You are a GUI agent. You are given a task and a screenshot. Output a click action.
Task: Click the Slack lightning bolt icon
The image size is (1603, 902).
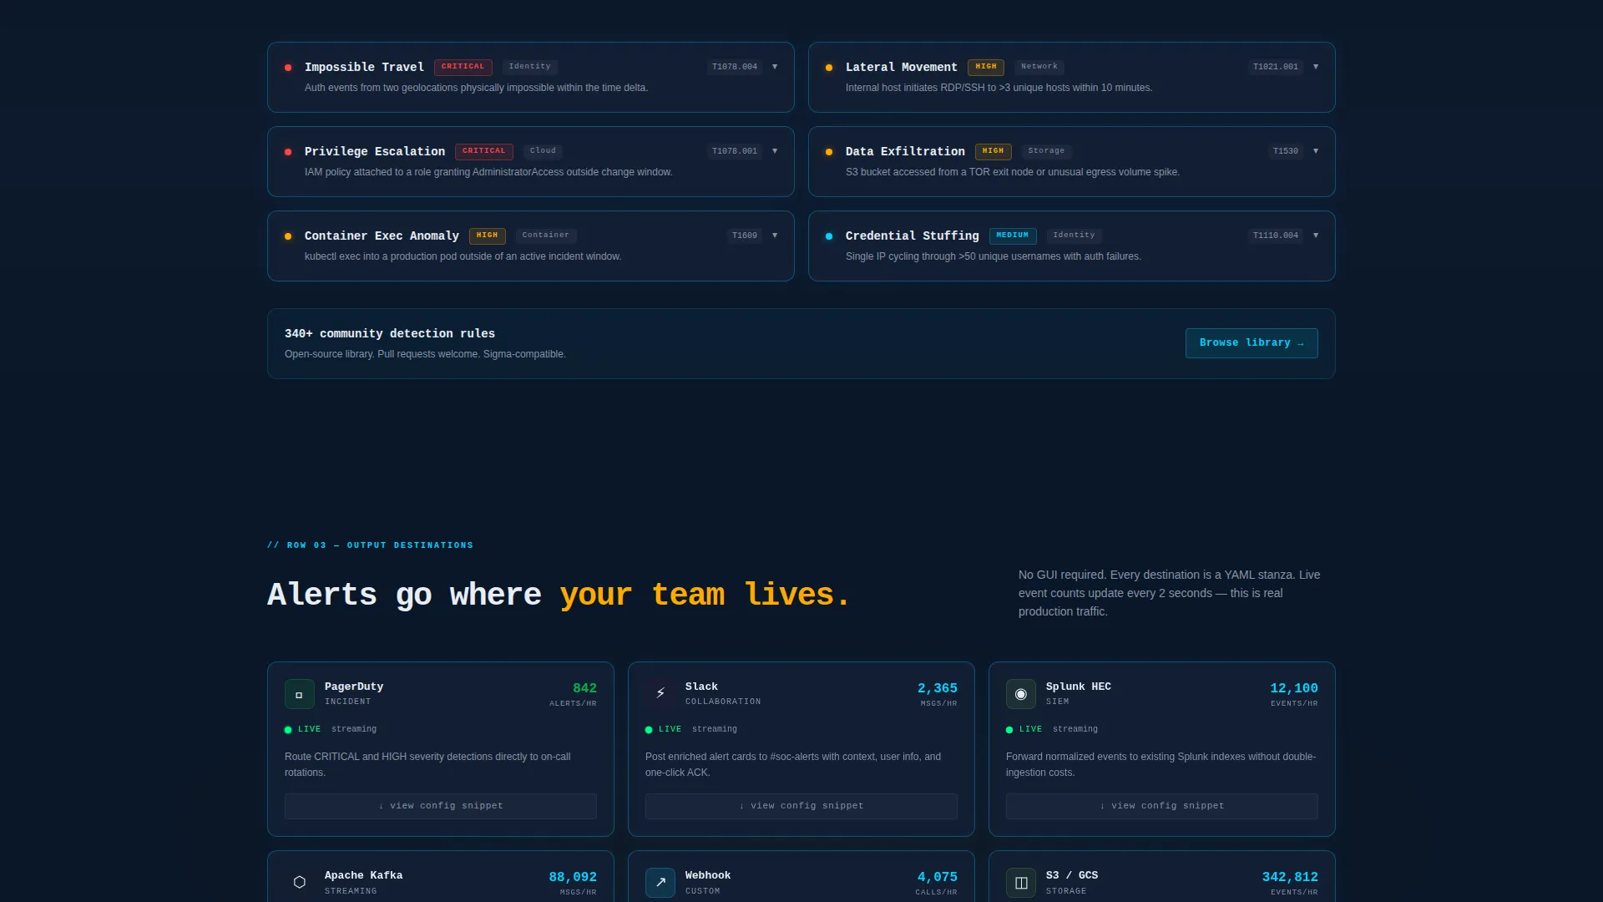(x=660, y=694)
